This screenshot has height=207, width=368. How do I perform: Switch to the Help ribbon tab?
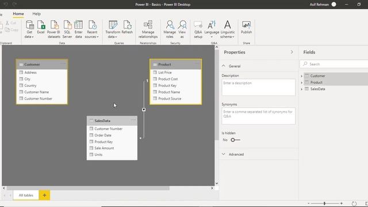click(36, 14)
